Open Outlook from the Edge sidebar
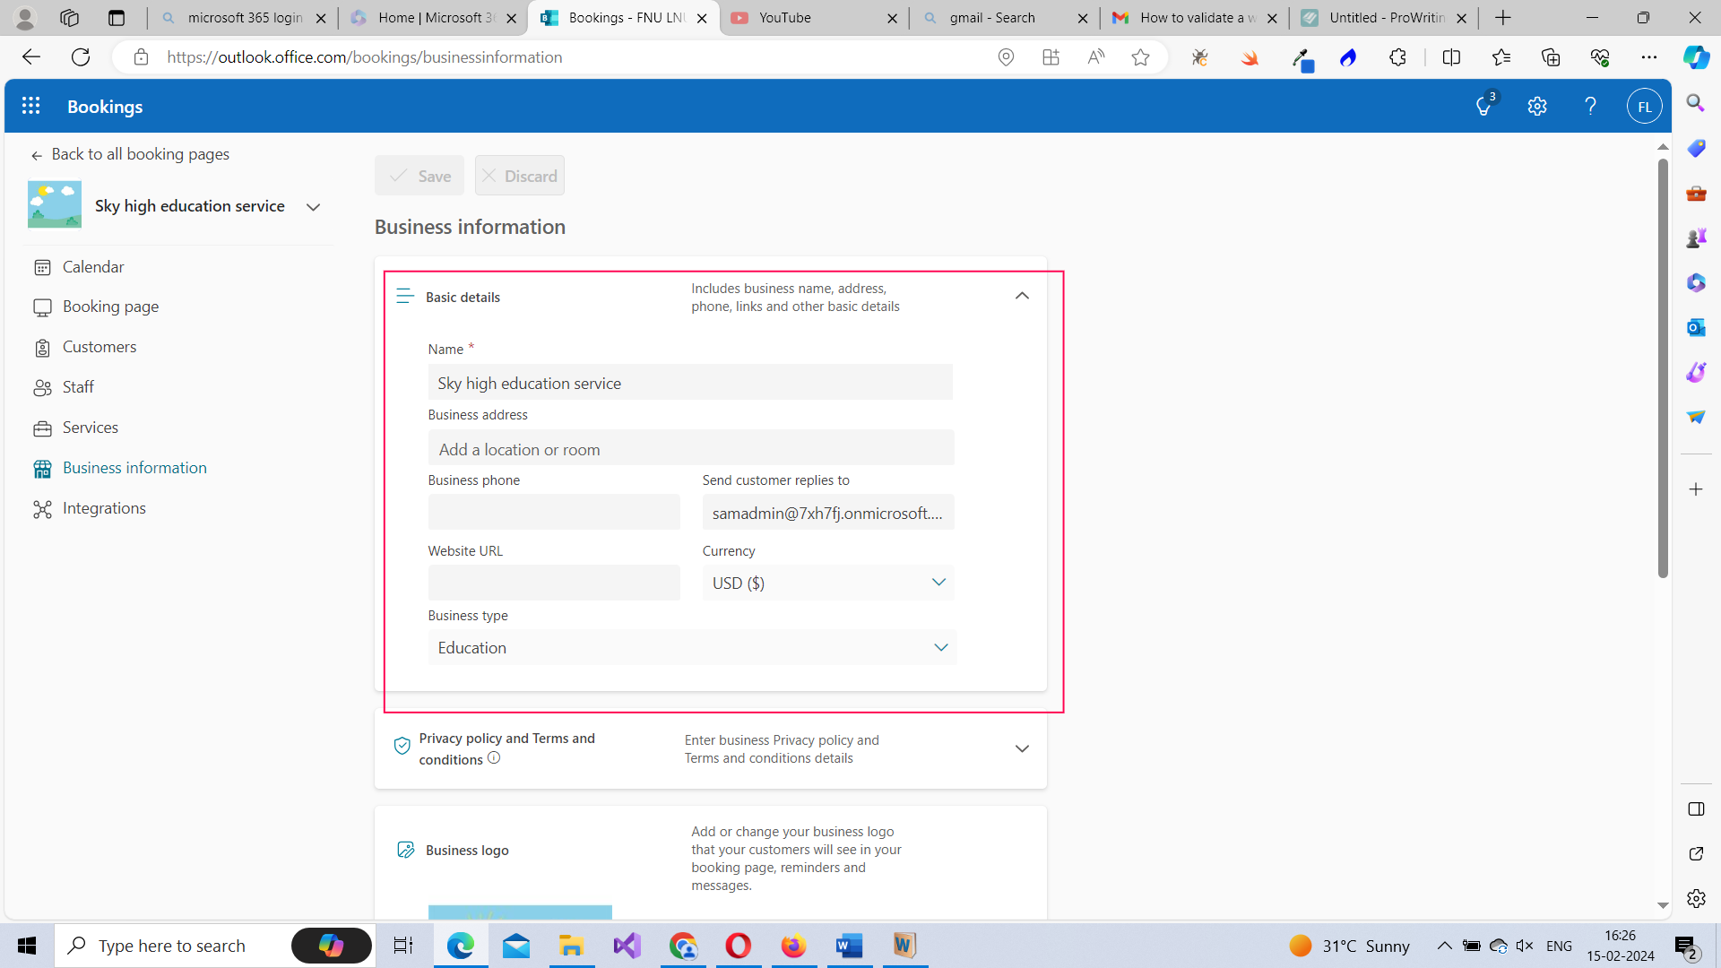 click(x=1695, y=327)
